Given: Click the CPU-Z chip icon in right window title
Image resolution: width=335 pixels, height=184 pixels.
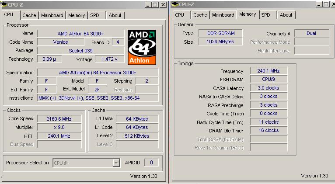Looking at the screenshot, I should pyautogui.click(x=175, y=4).
